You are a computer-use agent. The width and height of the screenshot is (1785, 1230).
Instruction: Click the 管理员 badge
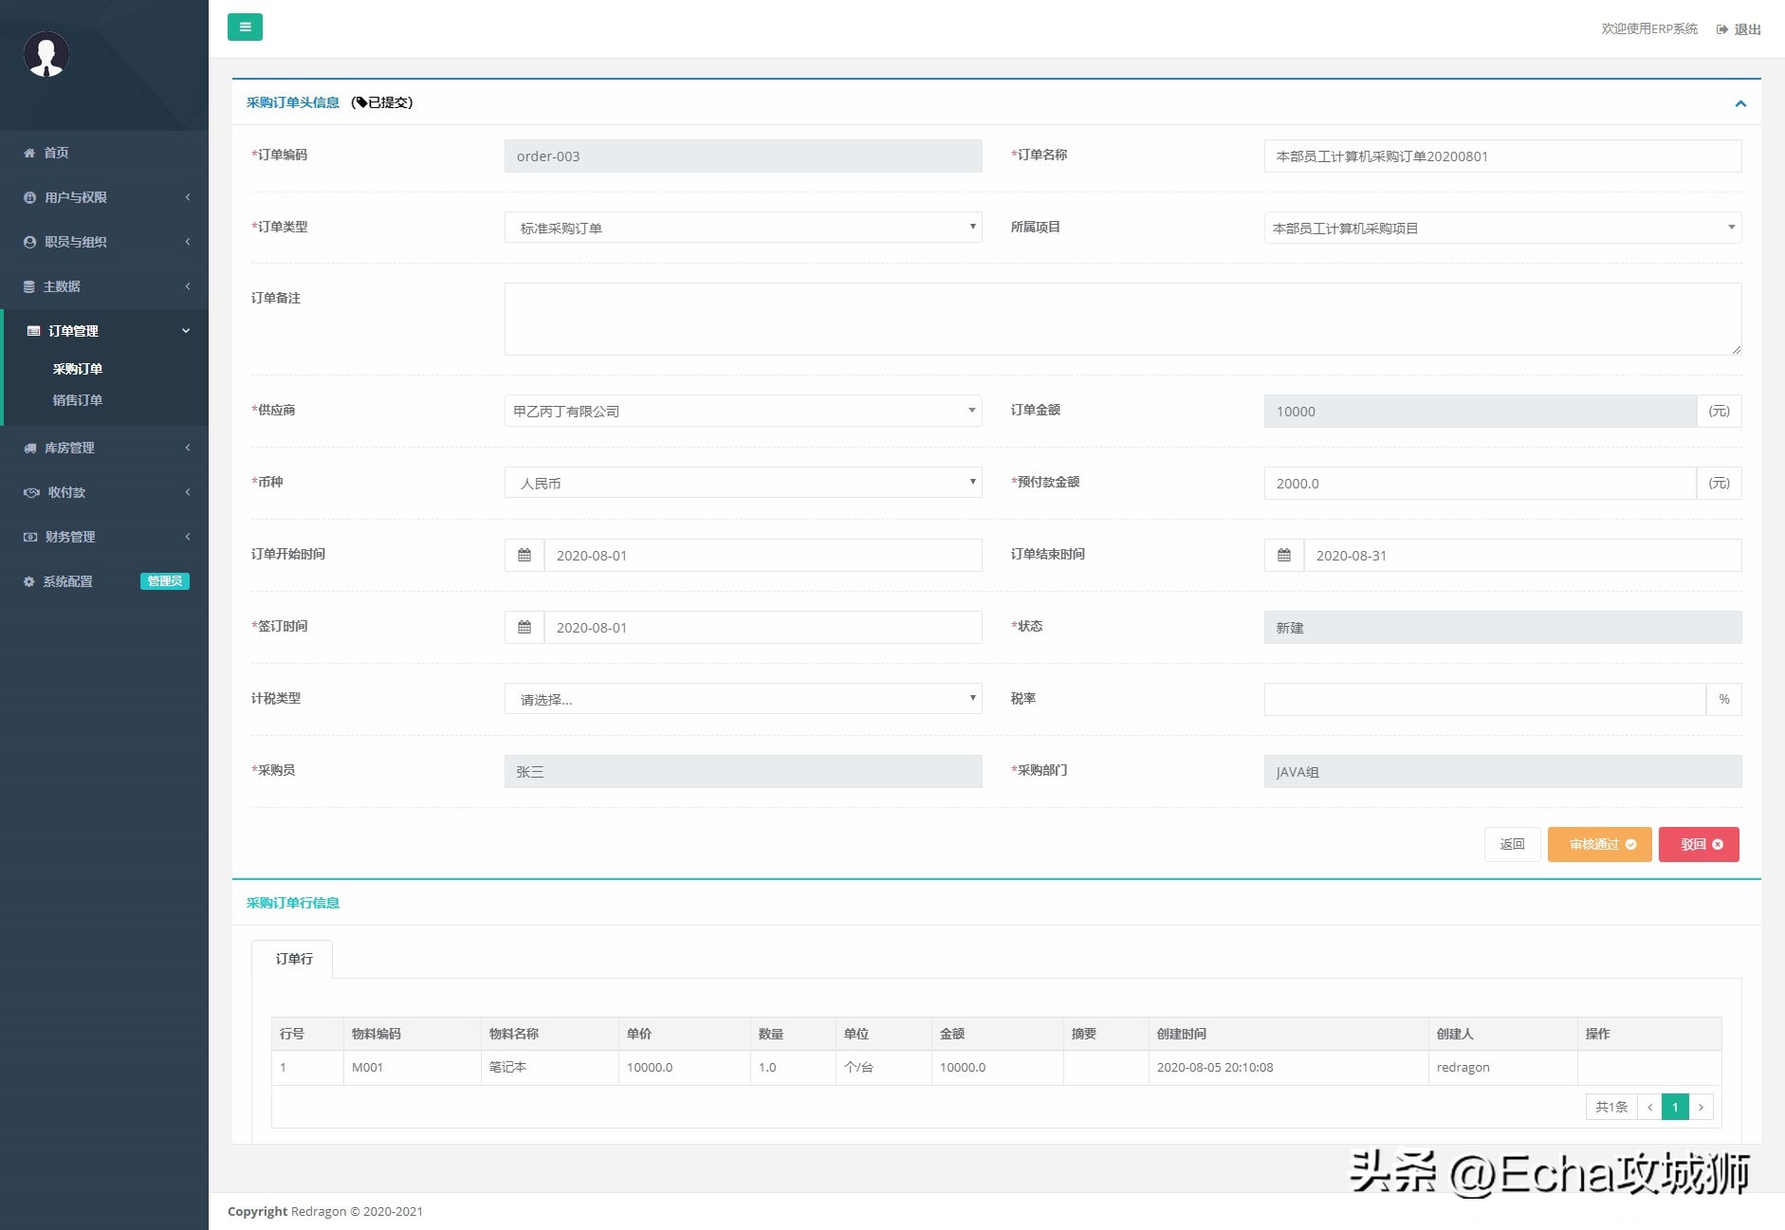point(165,581)
